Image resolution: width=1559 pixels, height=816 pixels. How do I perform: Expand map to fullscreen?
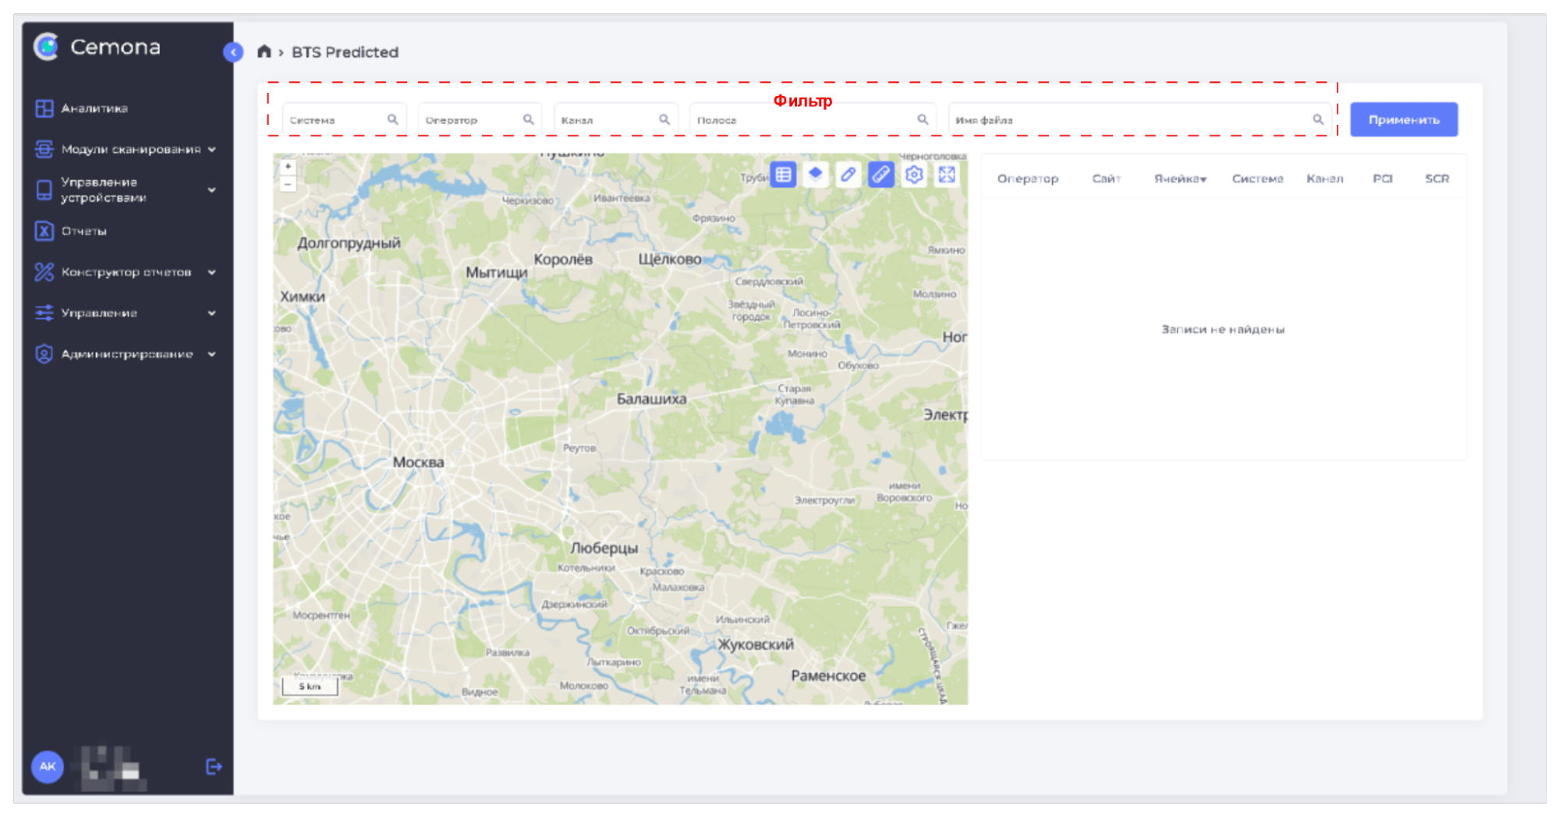[947, 175]
